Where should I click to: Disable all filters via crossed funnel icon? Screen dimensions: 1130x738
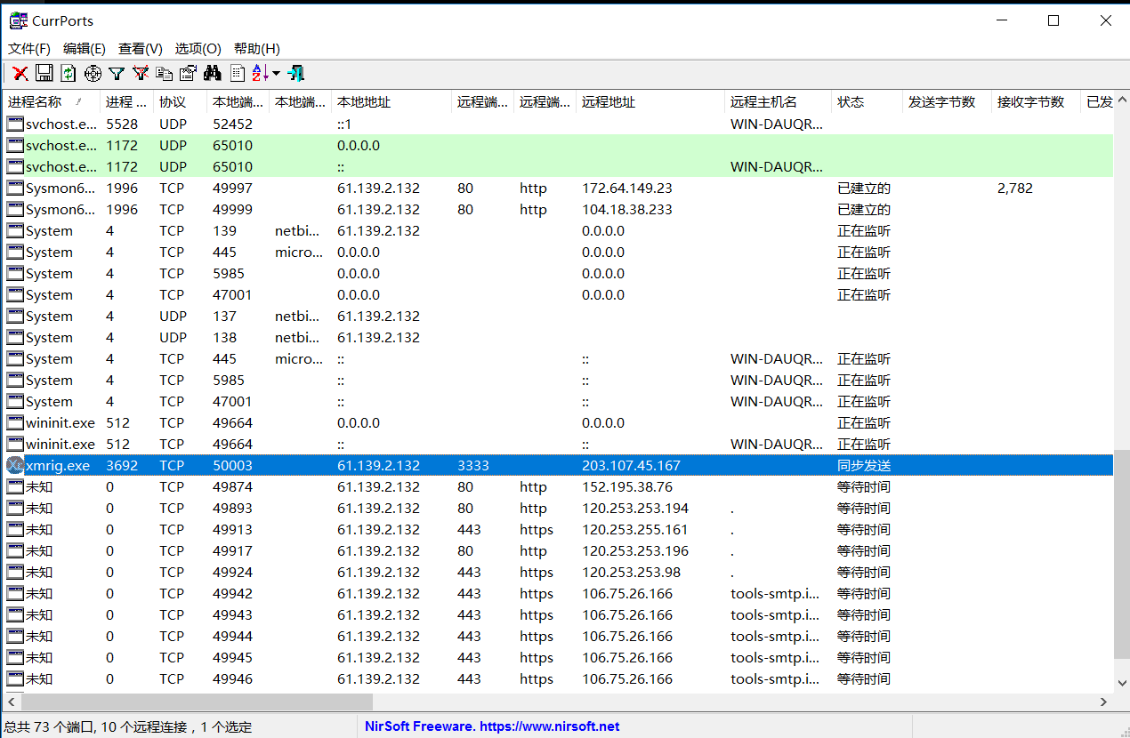pos(141,74)
